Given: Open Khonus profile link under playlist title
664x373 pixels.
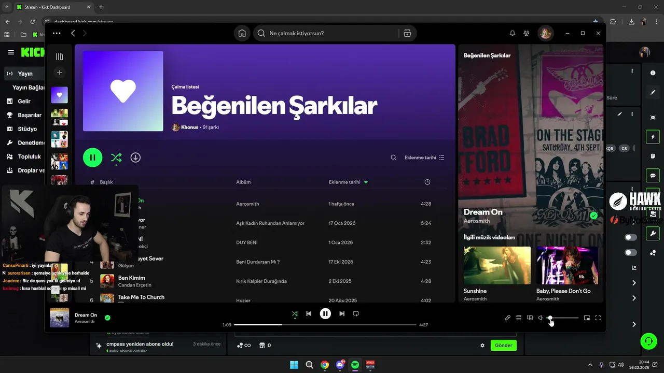Looking at the screenshot, I should point(189,127).
